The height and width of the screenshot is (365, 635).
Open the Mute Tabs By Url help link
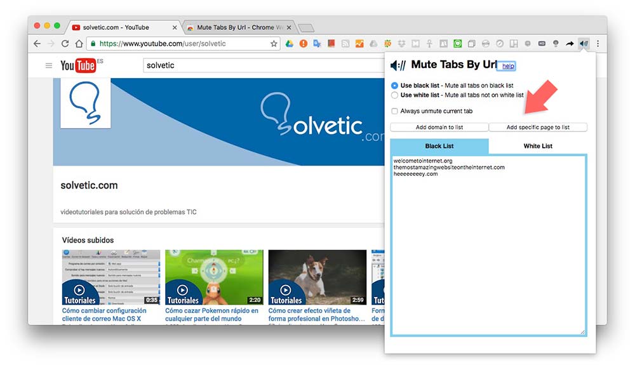point(508,66)
